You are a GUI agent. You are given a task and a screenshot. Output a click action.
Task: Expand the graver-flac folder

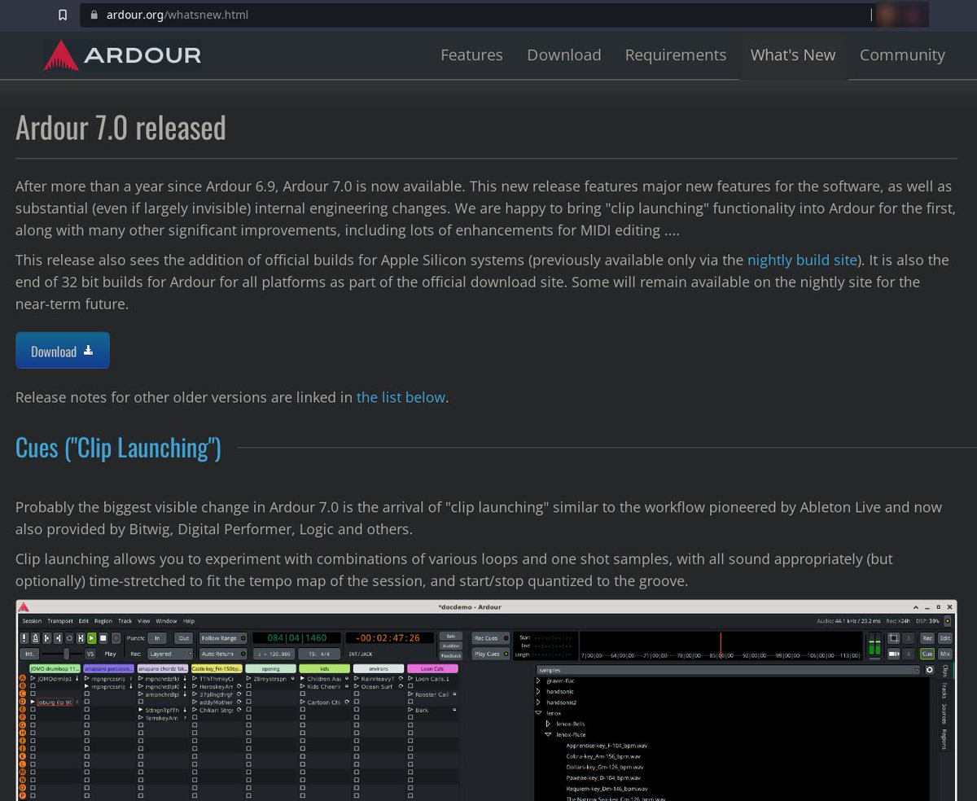click(x=538, y=681)
